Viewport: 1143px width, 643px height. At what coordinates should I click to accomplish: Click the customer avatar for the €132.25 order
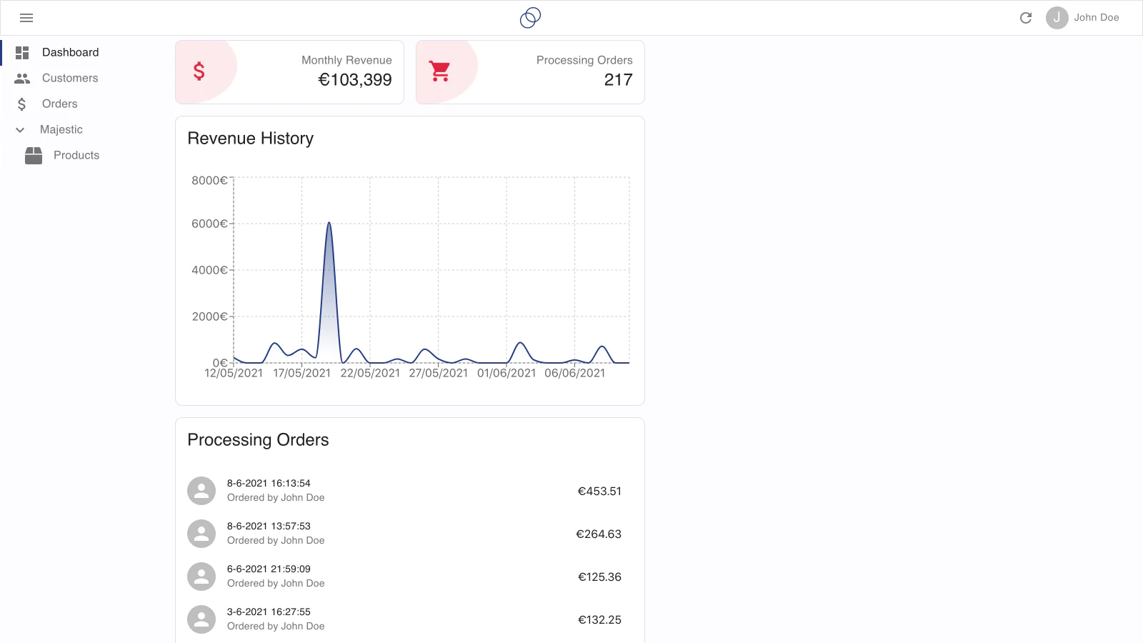tap(201, 619)
